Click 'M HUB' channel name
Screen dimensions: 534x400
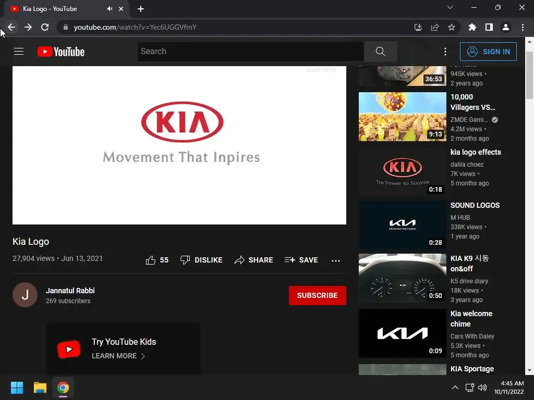460,218
